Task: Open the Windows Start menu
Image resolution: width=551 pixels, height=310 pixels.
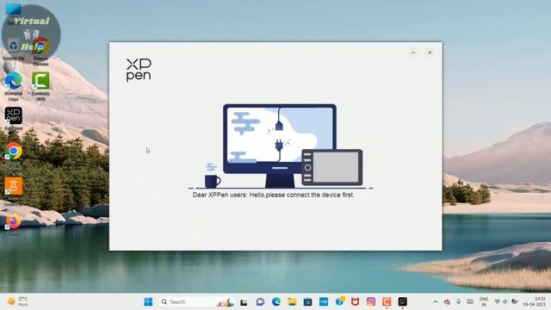Action: click(148, 301)
